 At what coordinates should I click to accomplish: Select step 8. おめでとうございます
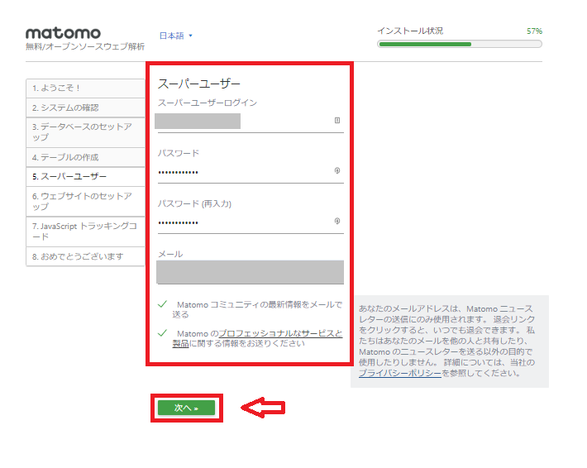click(85, 256)
